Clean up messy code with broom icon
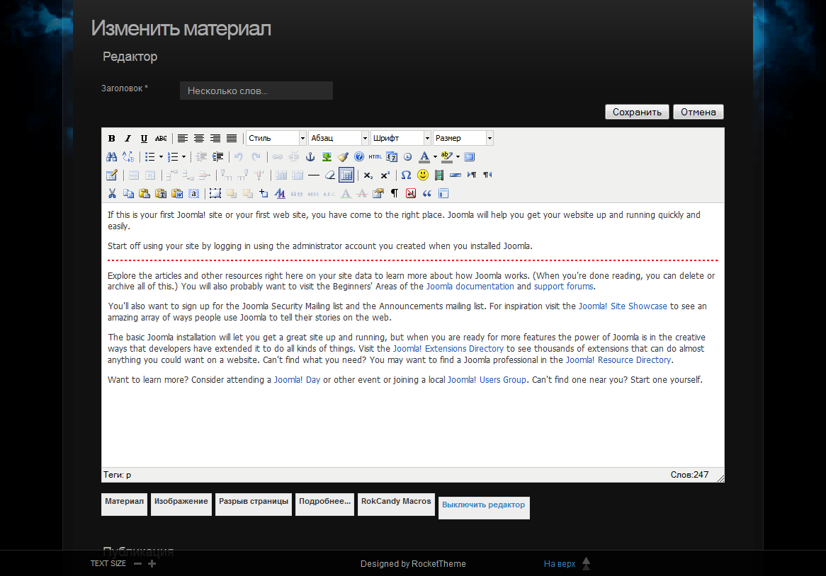This screenshot has height=576, width=826. tap(343, 157)
